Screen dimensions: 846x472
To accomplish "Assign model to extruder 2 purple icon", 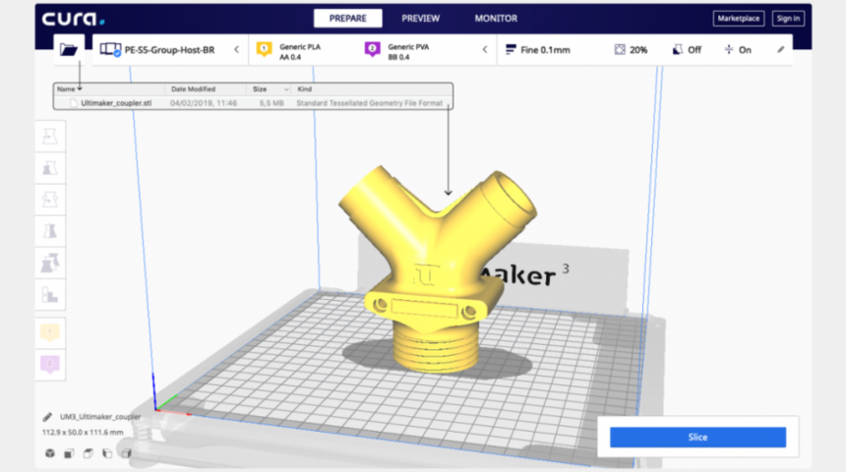I will click(x=50, y=364).
